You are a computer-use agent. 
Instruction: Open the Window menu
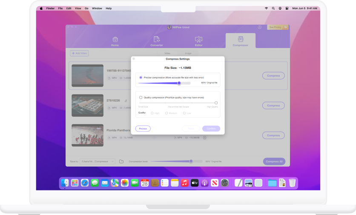pos(97,8)
